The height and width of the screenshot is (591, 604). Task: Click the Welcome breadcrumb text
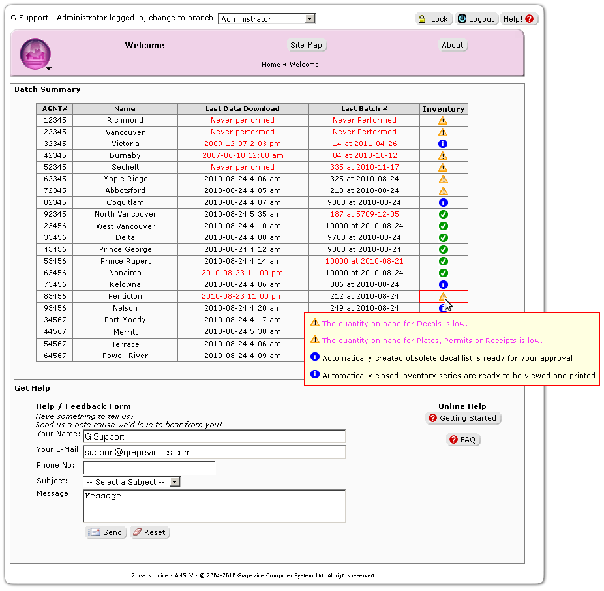pyautogui.click(x=304, y=65)
